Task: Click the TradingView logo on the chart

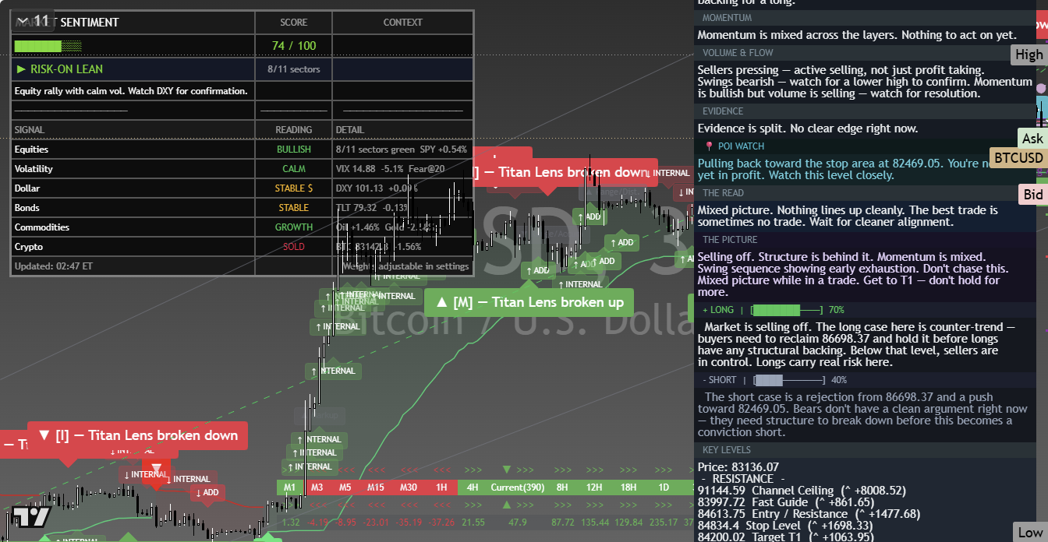Action: point(31,516)
